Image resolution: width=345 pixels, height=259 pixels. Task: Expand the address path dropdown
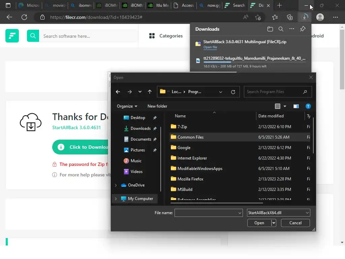coord(221,92)
